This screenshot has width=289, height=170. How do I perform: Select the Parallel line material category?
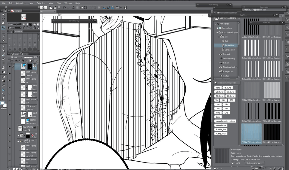[x=229, y=45]
